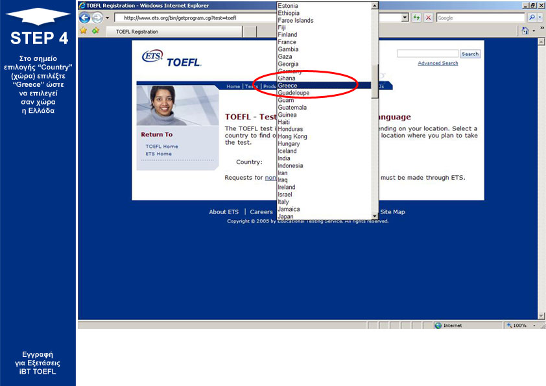Select India in the country list

pos(324,158)
